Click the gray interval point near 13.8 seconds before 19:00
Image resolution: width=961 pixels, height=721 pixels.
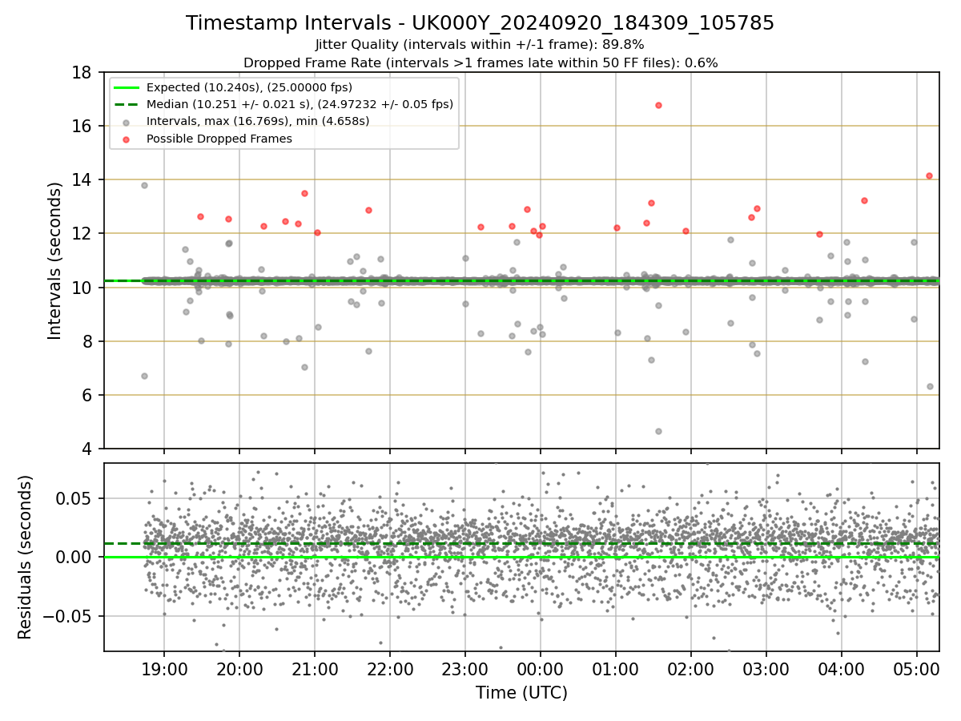[x=144, y=185]
